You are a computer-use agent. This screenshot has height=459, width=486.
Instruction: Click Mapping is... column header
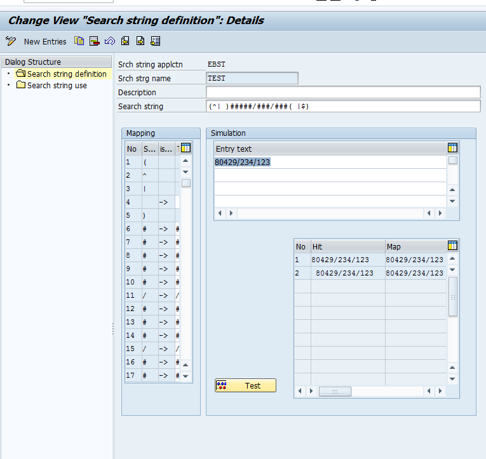coord(166,149)
